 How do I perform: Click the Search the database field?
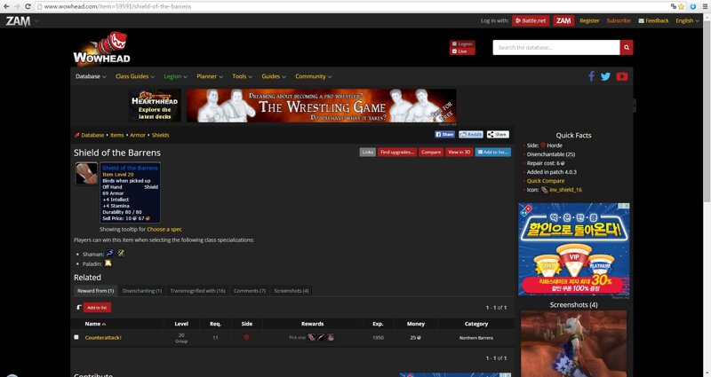tap(556, 48)
